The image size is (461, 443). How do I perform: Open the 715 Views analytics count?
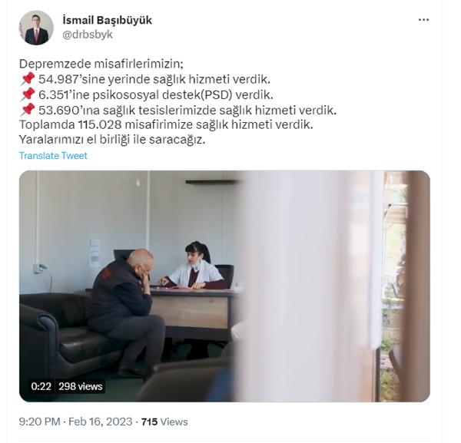(x=164, y=422)
